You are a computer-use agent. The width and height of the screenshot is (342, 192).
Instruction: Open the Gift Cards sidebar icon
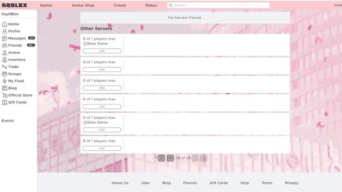coord(4,102)
